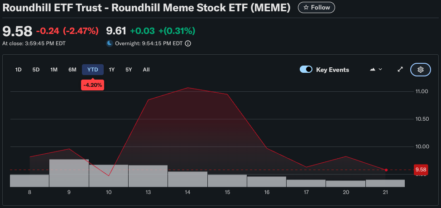Select 1D time range
The width and height of the screenshot is (441, 208).
(18, 70)
